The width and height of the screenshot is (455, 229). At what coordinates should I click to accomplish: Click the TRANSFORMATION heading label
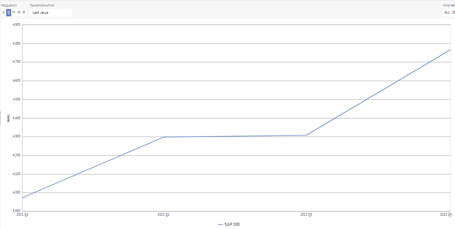(x=42, y=6)
